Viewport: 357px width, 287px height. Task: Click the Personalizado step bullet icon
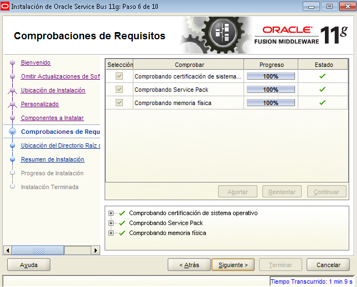point(13,104)
